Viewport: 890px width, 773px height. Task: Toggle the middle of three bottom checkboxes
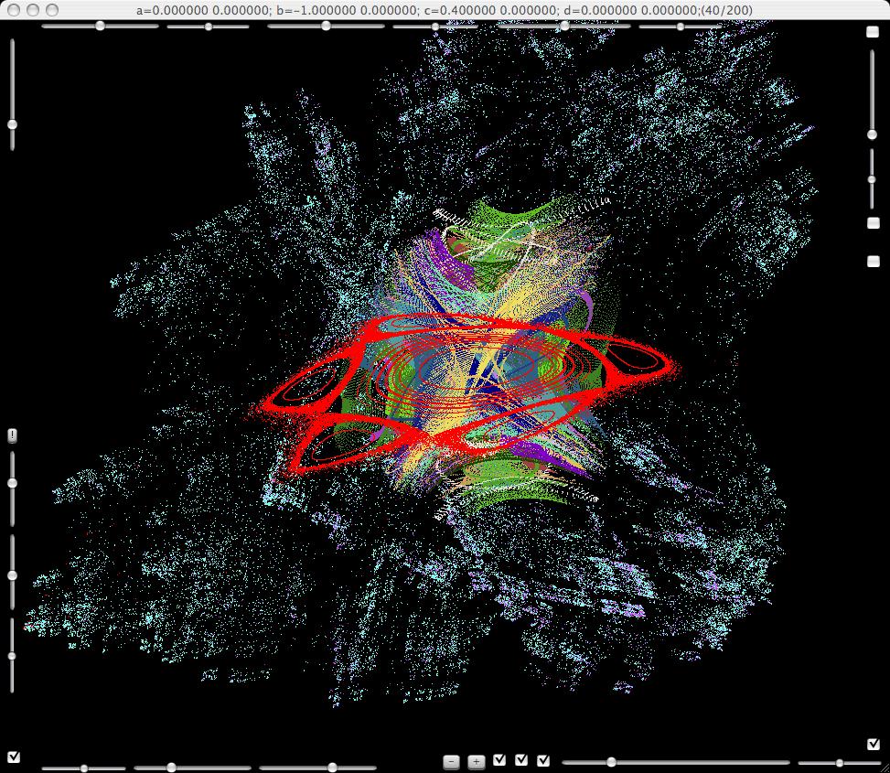(x=521, y=760)
